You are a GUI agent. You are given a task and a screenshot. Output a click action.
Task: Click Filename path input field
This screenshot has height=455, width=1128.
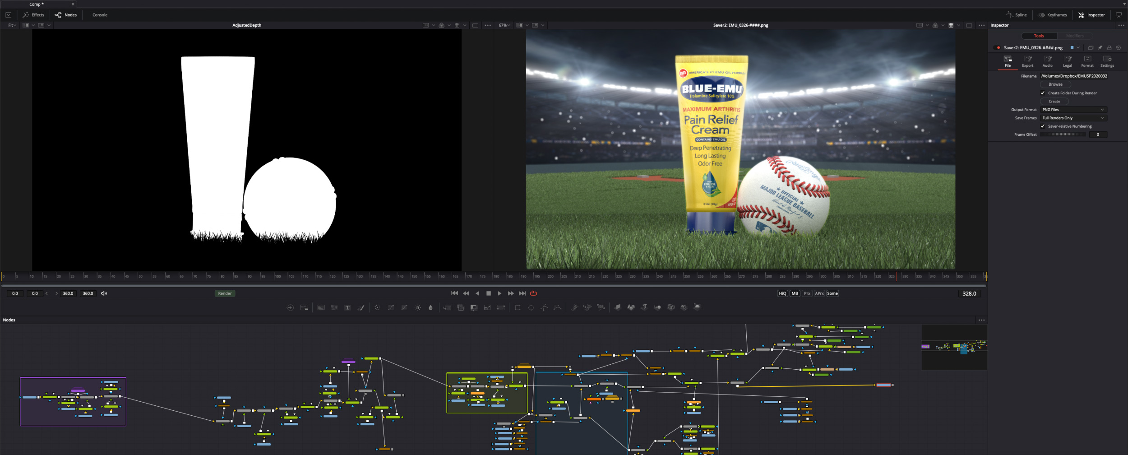point(1073,76)
